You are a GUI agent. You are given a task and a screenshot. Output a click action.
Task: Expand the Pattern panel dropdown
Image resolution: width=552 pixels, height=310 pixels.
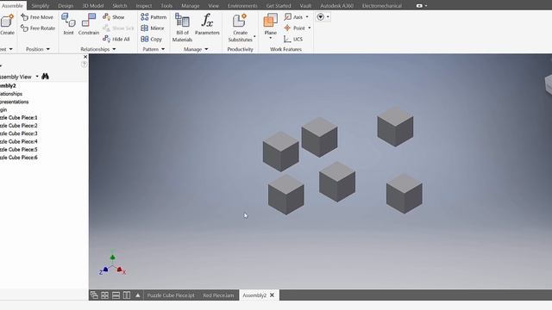click(163, 49)
